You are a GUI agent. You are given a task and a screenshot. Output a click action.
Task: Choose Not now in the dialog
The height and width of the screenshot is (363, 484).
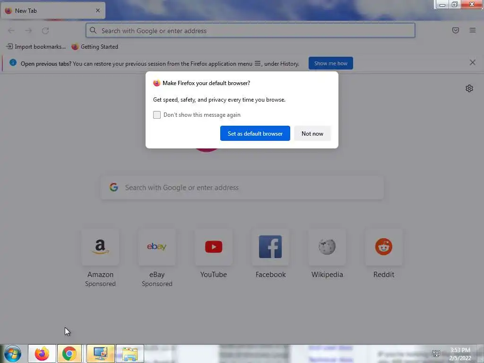pos(312,133)
